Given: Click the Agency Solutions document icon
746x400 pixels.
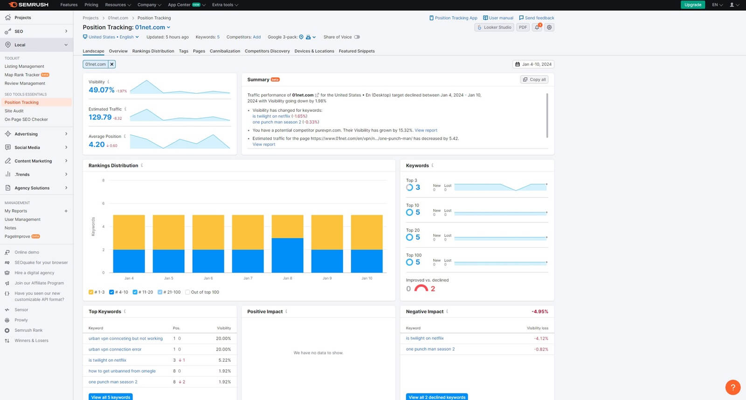Looking at the screenshot, I should coord(8,188).
